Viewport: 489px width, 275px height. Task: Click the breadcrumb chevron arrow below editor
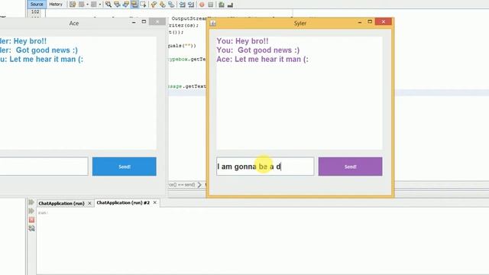[199, 185]
